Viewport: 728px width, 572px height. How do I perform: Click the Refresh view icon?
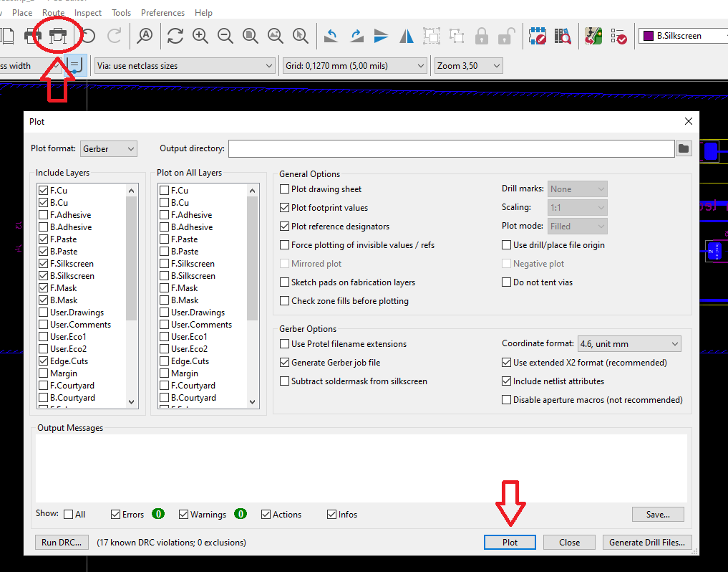[175, 35]
